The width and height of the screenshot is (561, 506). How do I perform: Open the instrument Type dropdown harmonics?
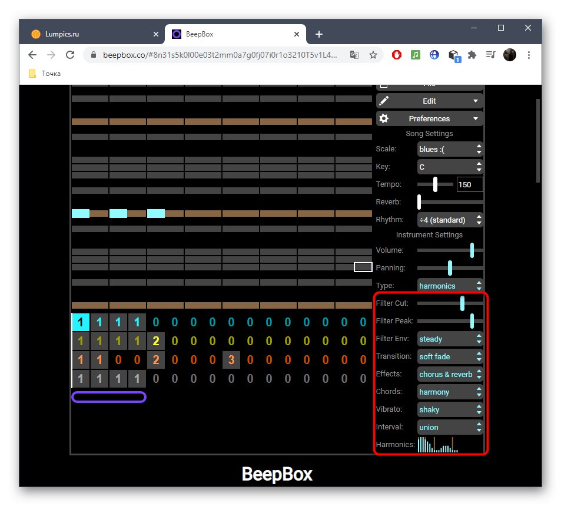tap(450, 286)
